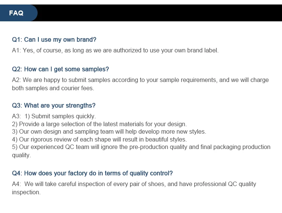Viewport: 282px width, 213px height.
Task: Click the final 'inspection.' word in A4
Action: [x=26, y=192]
